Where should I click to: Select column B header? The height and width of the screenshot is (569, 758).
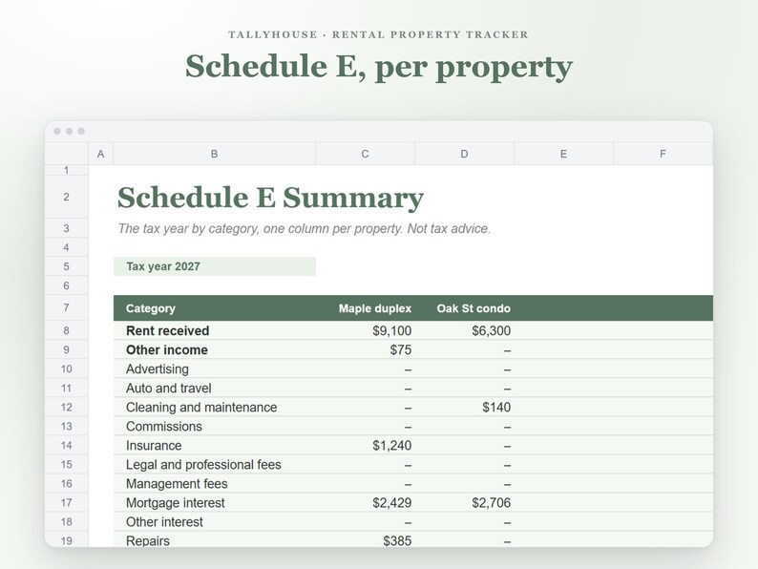point(214,154)
